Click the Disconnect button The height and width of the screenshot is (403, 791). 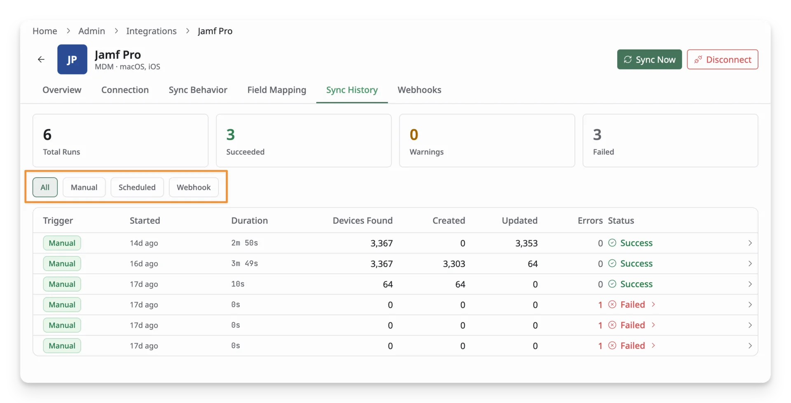click(722, 59)
